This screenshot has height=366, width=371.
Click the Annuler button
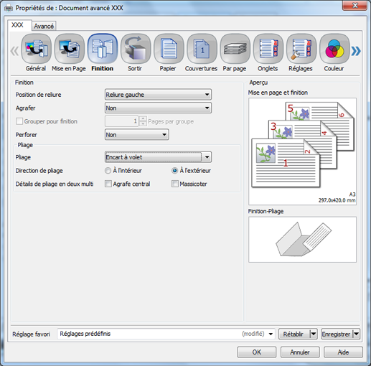tap(300, 352)
